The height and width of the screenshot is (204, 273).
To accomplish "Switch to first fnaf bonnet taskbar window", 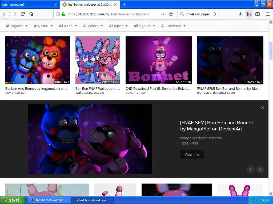I will point(49,200).
